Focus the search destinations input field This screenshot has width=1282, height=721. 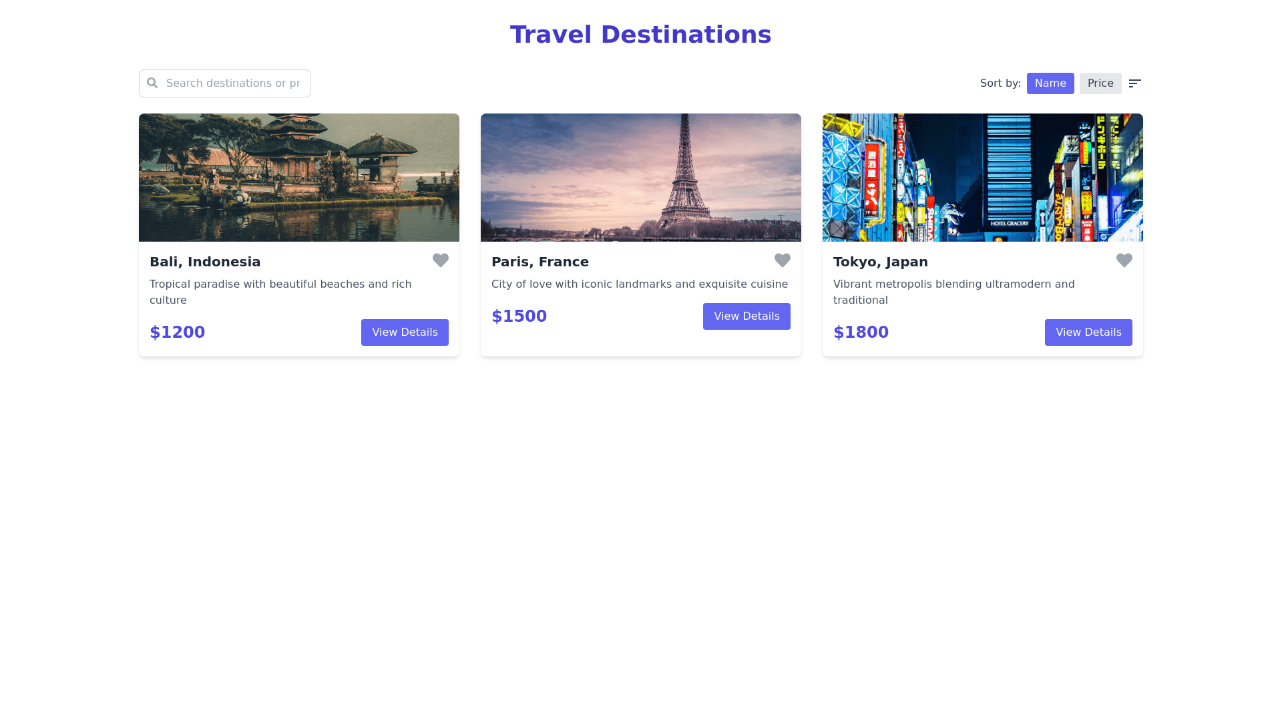pos(233,83)
